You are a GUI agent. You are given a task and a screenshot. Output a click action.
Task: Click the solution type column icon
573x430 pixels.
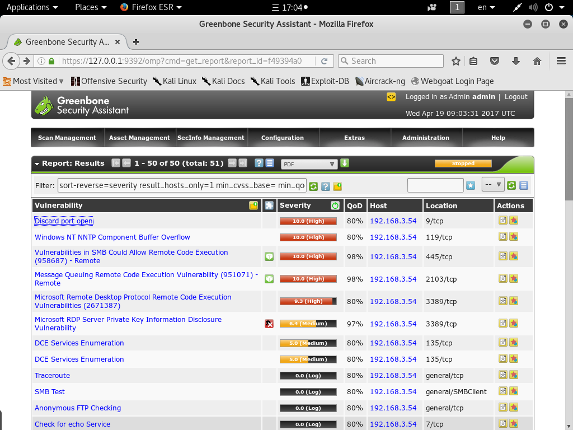(x=269, y=205)
